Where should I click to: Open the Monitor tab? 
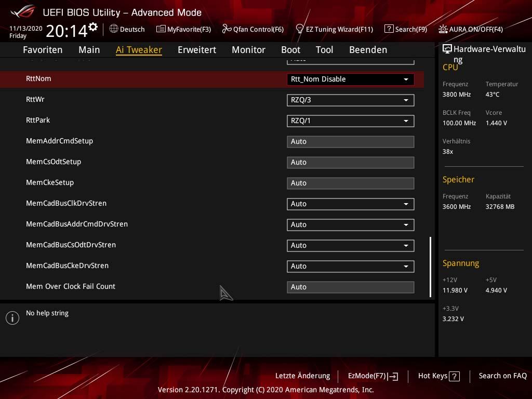pos(248,50)
